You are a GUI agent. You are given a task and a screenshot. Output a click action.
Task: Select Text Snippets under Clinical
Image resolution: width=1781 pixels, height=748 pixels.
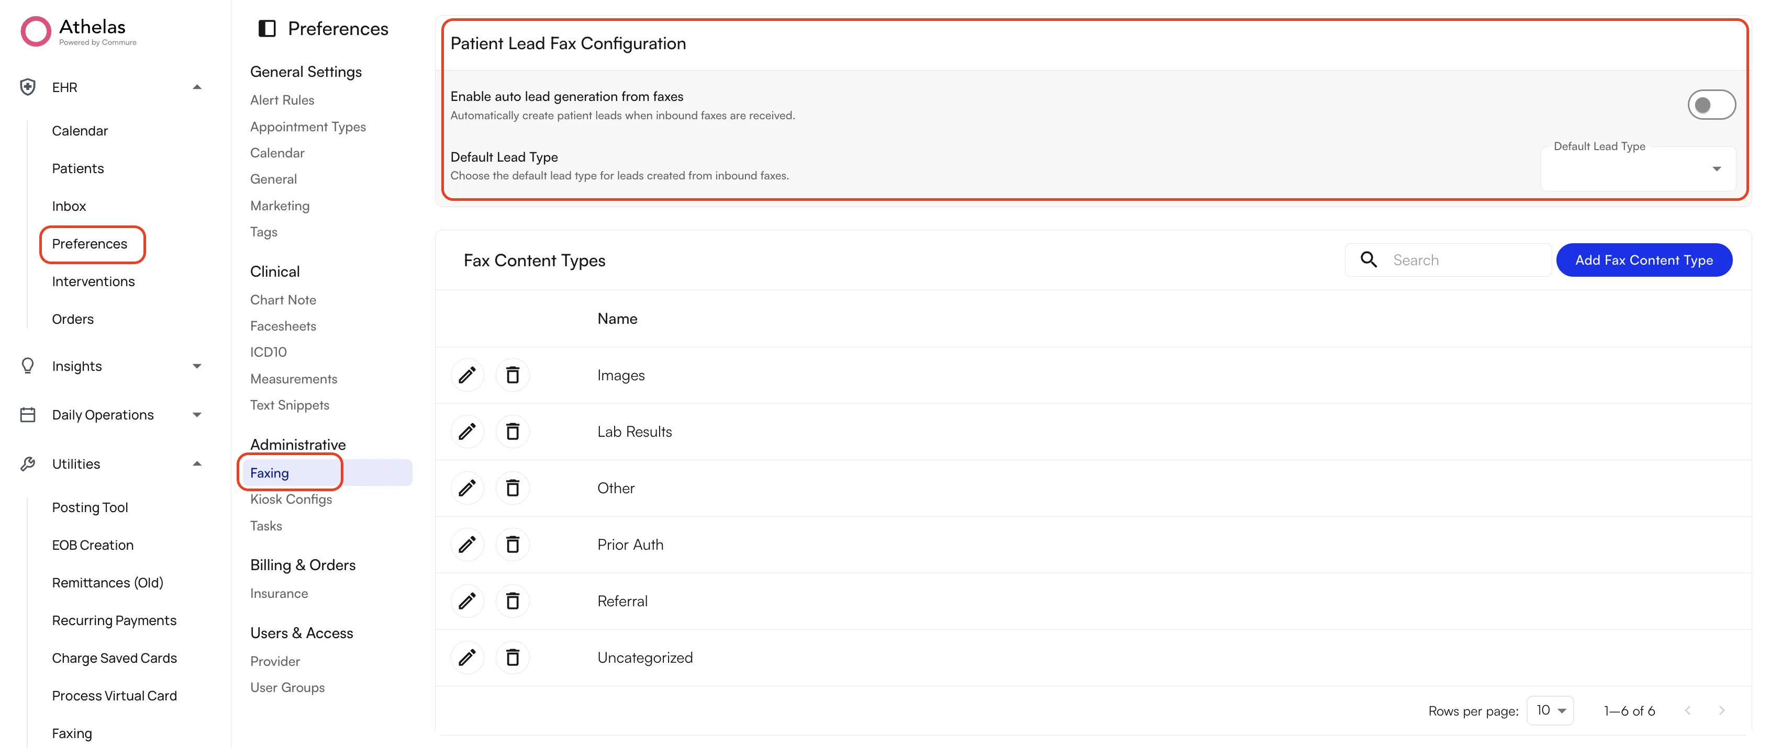pyautogui.click(x=290, y=405)
